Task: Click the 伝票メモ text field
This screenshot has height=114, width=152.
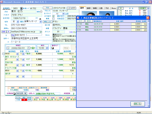Action: click(x=48, y=94)
